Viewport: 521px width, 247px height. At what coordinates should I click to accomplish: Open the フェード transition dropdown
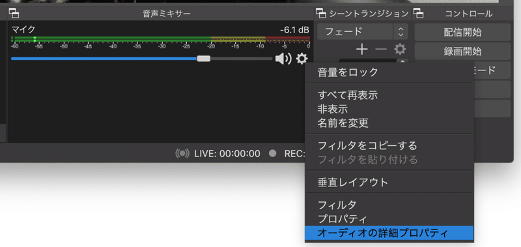click(362, 31)
